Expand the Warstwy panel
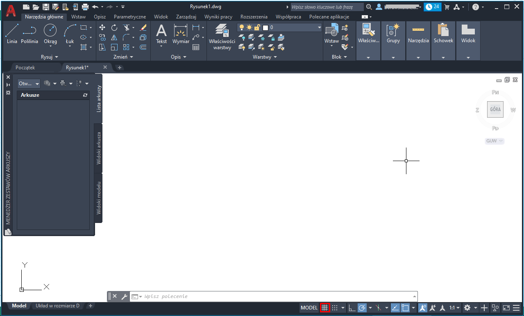524x316 pixels. click(265, 57)
